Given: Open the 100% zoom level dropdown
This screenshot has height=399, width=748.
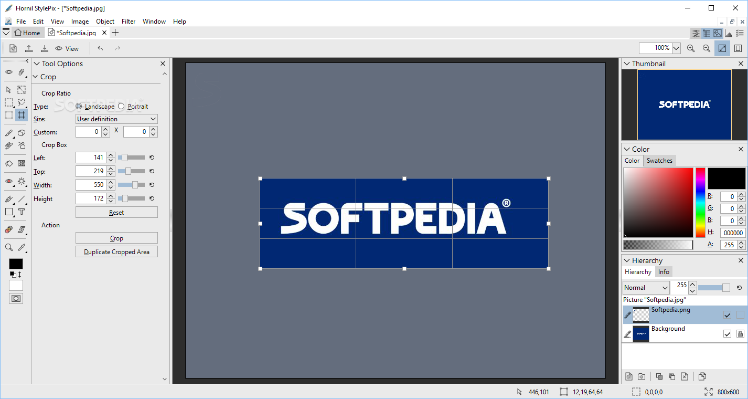Looking at the screenshot, I should [x=676, y=48].
